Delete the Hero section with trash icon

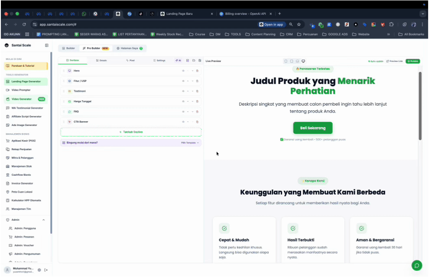point(197,71)
